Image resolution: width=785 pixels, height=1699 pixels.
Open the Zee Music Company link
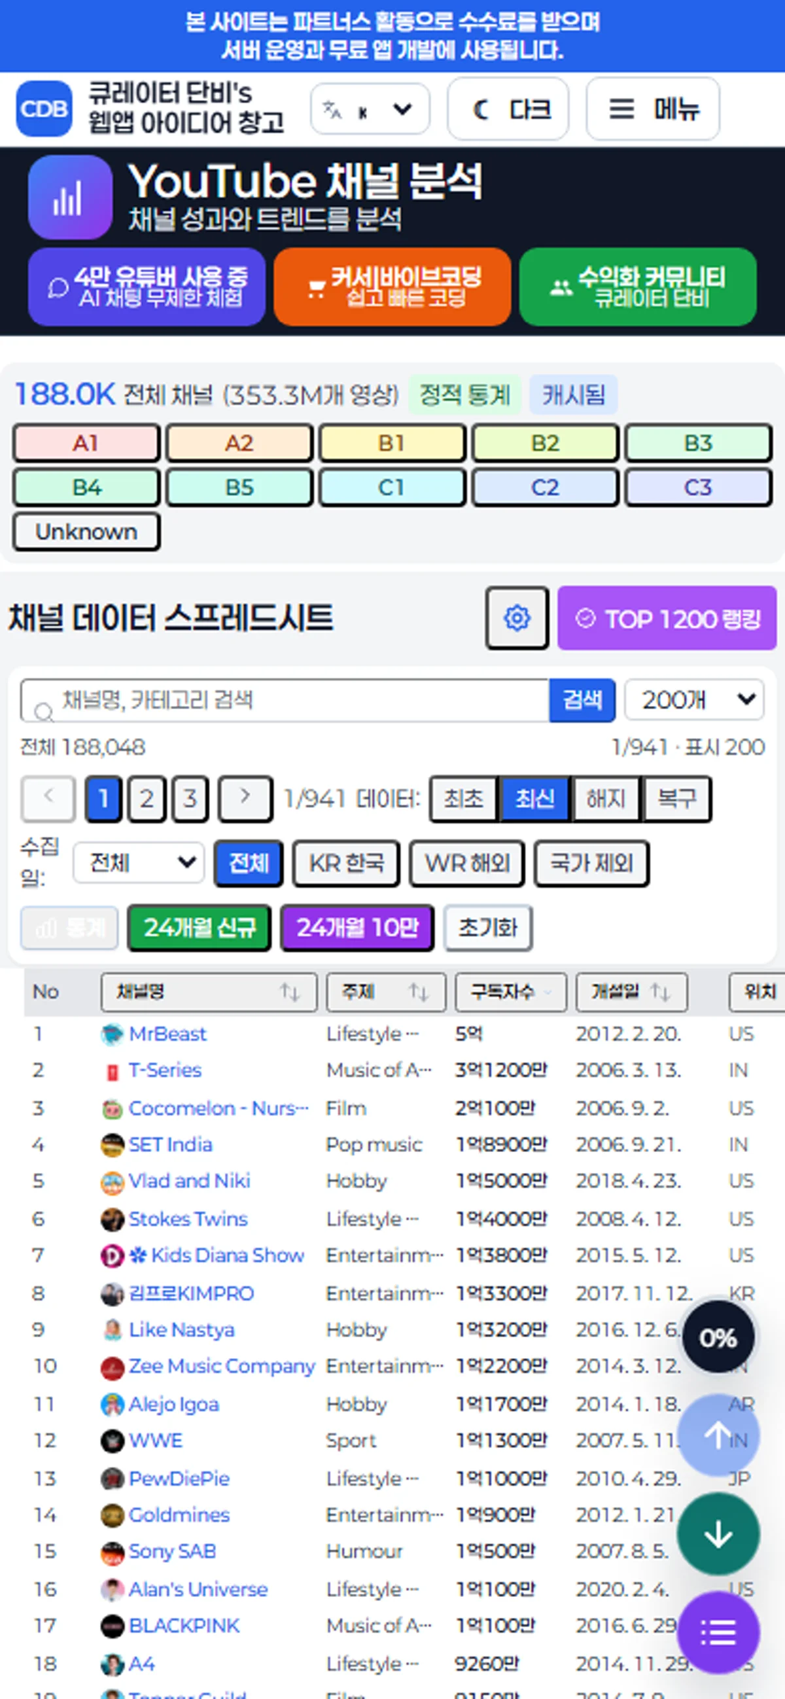coord(222,1366)
